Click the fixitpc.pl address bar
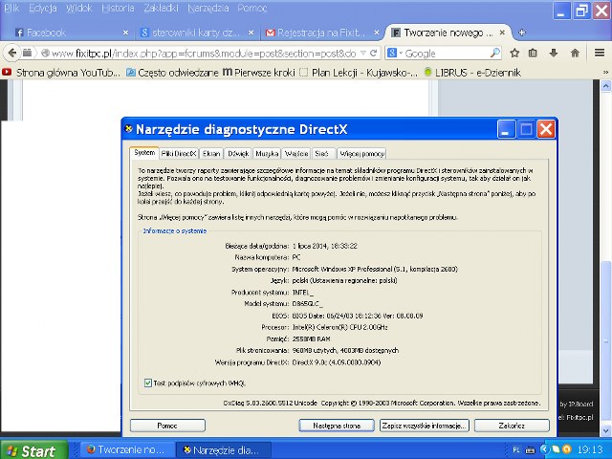The width and height of the screenshot is (612, 459). point(203,54)
